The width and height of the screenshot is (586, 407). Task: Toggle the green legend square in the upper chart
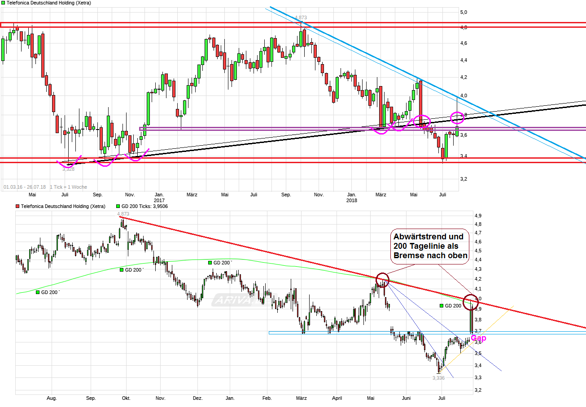[x=3, y=3]
